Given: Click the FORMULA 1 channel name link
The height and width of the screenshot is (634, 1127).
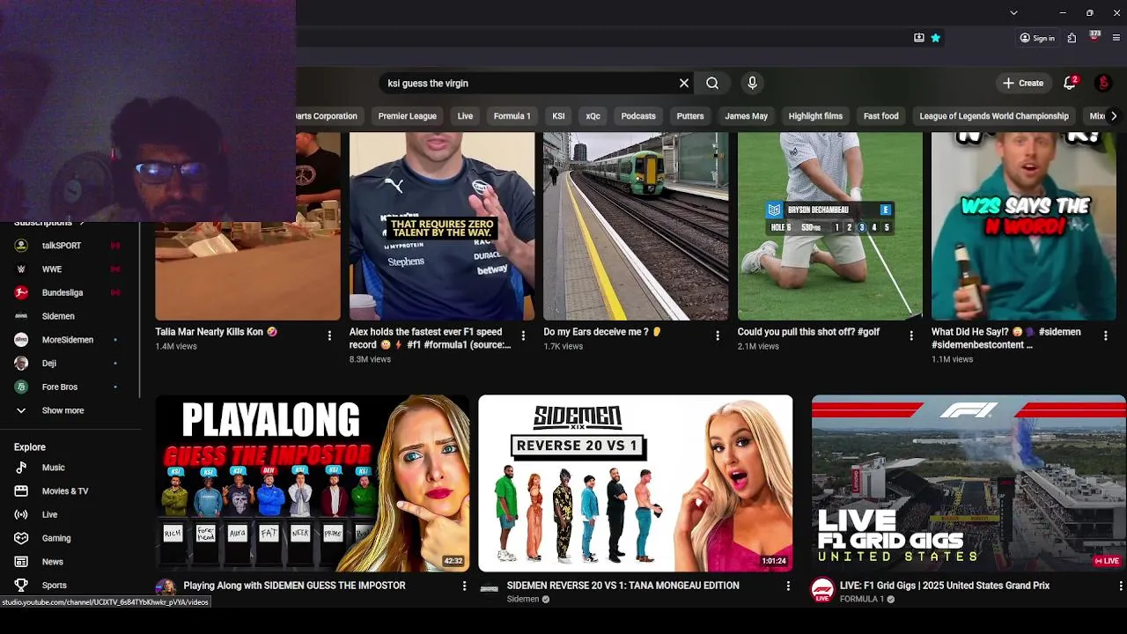Looking at the screenshot, I should point(862,600).
